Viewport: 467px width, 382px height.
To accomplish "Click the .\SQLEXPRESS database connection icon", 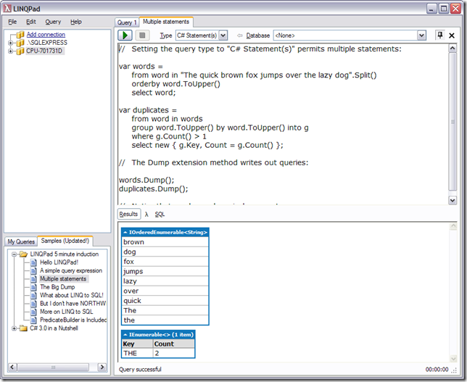I will [20, 43].
